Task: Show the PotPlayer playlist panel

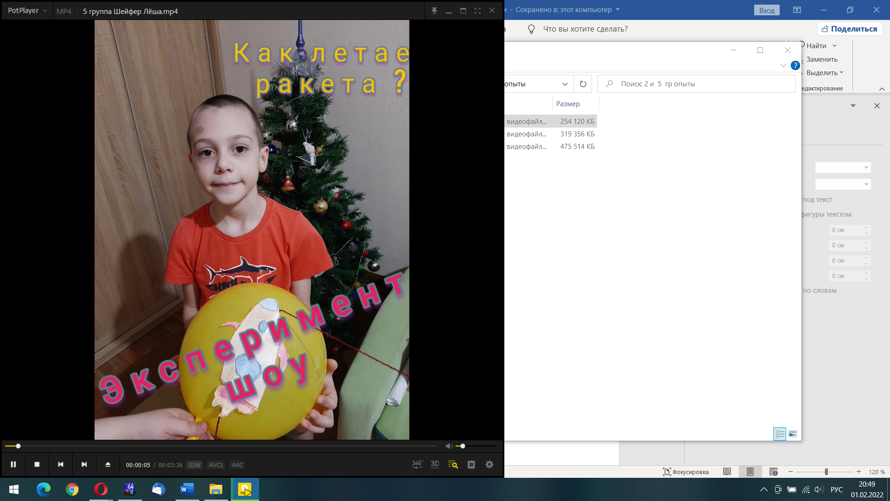Action: click(471, 464)
